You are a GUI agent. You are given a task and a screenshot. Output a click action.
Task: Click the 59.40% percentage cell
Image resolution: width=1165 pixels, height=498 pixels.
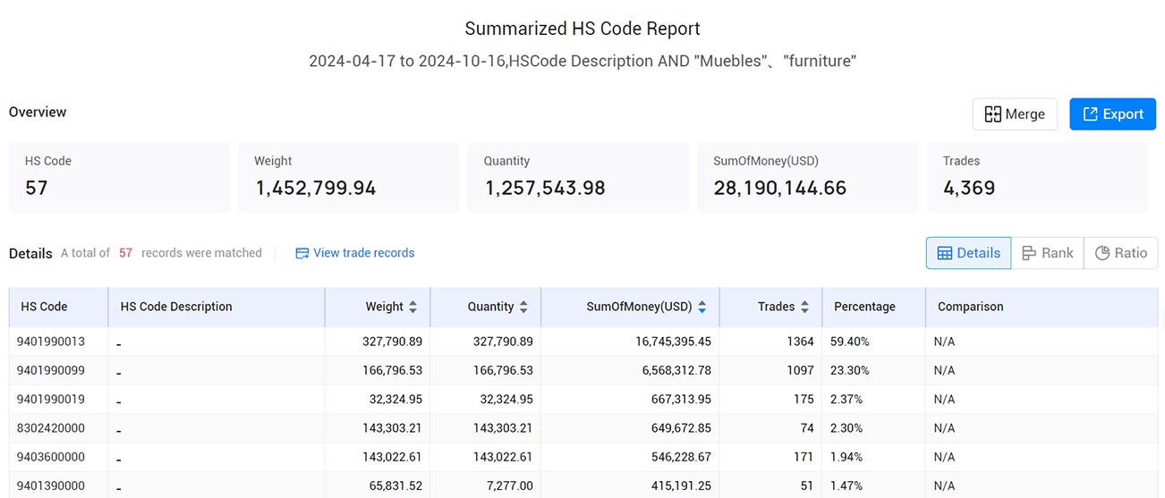(873, 342)
